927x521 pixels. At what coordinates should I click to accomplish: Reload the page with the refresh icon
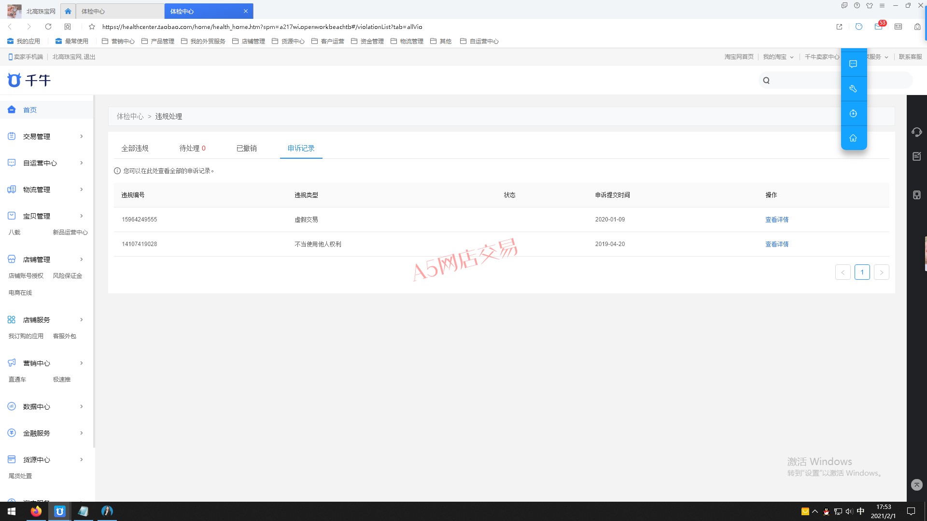point(48,27)
